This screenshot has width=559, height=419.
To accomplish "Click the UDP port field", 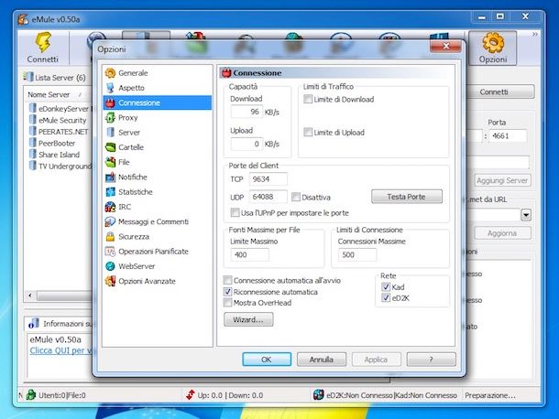I will 269,197.
